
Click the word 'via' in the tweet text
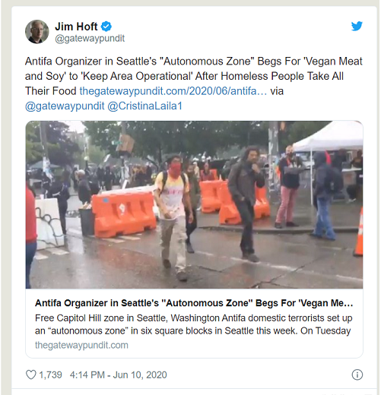pyautogui.click(x=277, y=91)
